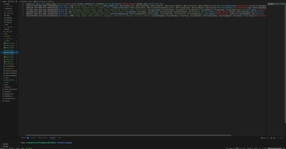
Task: Open the launch profile dropdown beside plus
Action: (x=269, y=138)
